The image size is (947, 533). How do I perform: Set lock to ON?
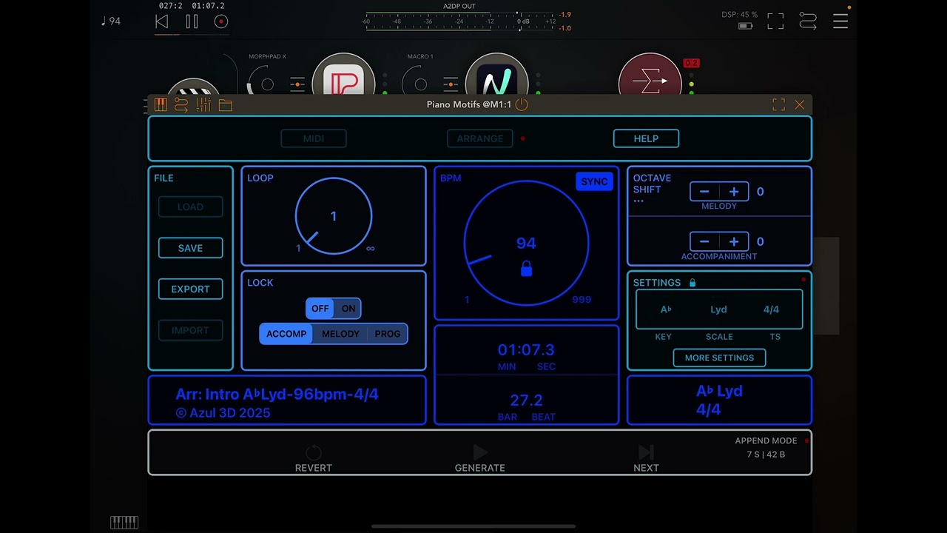tap(348, 309)
